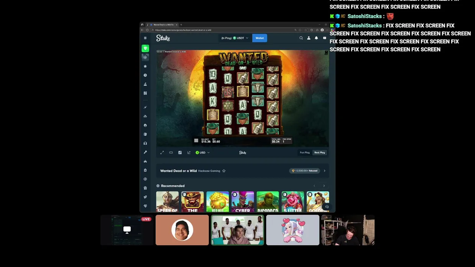Image resolution: width=475 pixels, height=267 pixels.
Task: Show previous Recommended games arrow
Action: [314, 186]
